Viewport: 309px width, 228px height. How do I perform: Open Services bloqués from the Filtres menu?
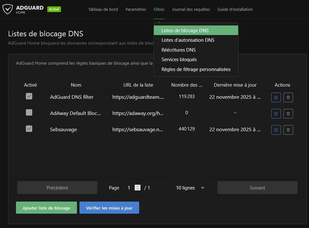pyautogui.click(x=179, y=60)
